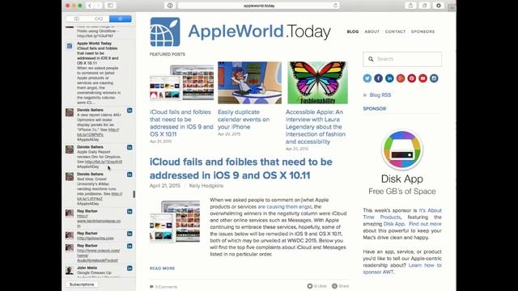Image resolution: width=518 pixels, height=291 pixels.
Task: Open the LinkedIn social icon on webpage
Action: [x=389, y=78]
